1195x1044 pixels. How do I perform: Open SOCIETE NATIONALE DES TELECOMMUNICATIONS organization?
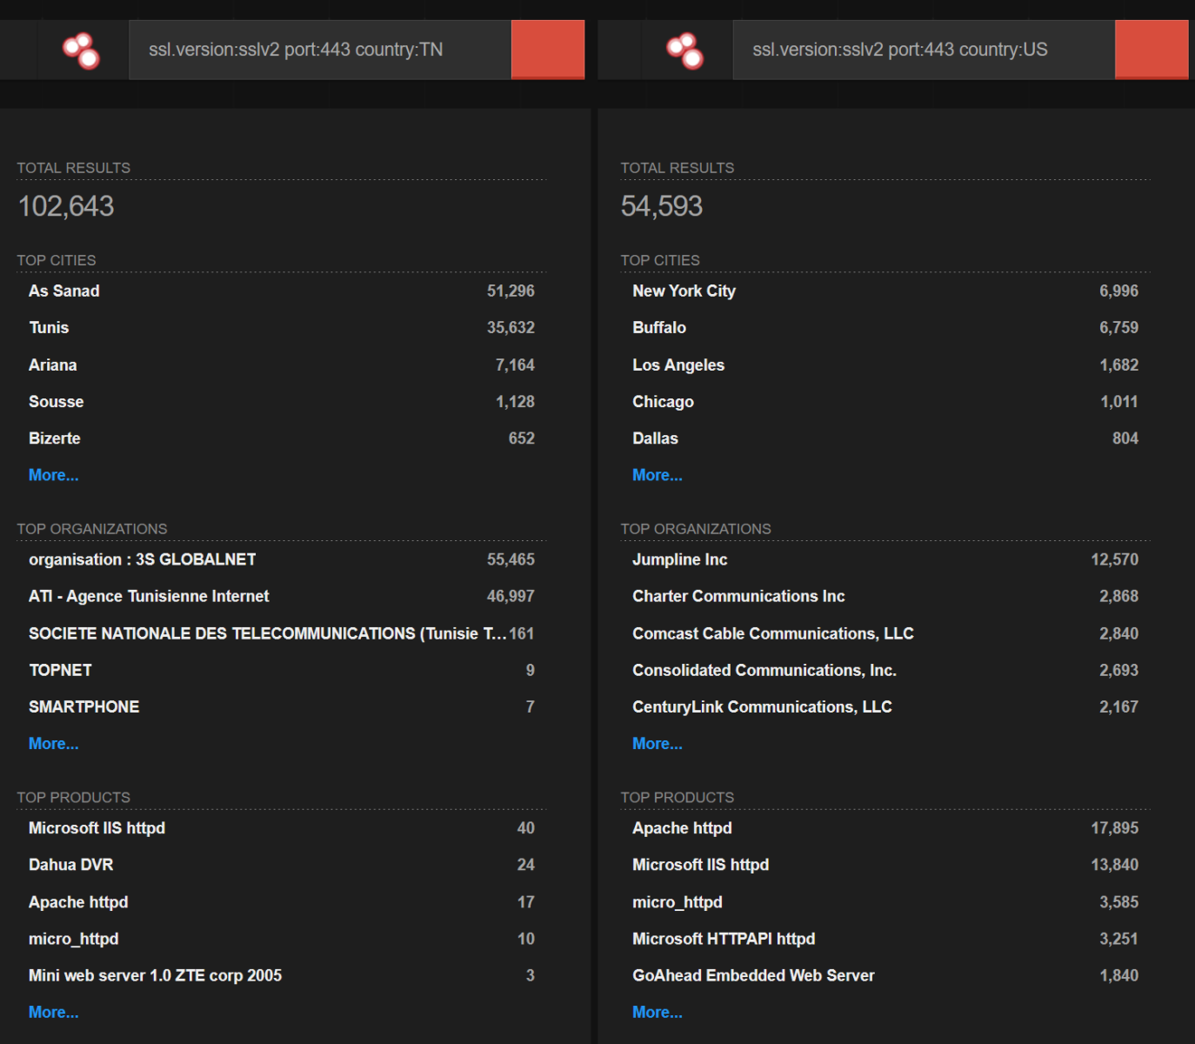coord(268,633)
